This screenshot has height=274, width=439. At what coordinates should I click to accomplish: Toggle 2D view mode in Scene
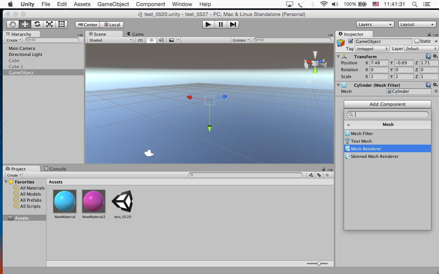[x=140, y=40]
